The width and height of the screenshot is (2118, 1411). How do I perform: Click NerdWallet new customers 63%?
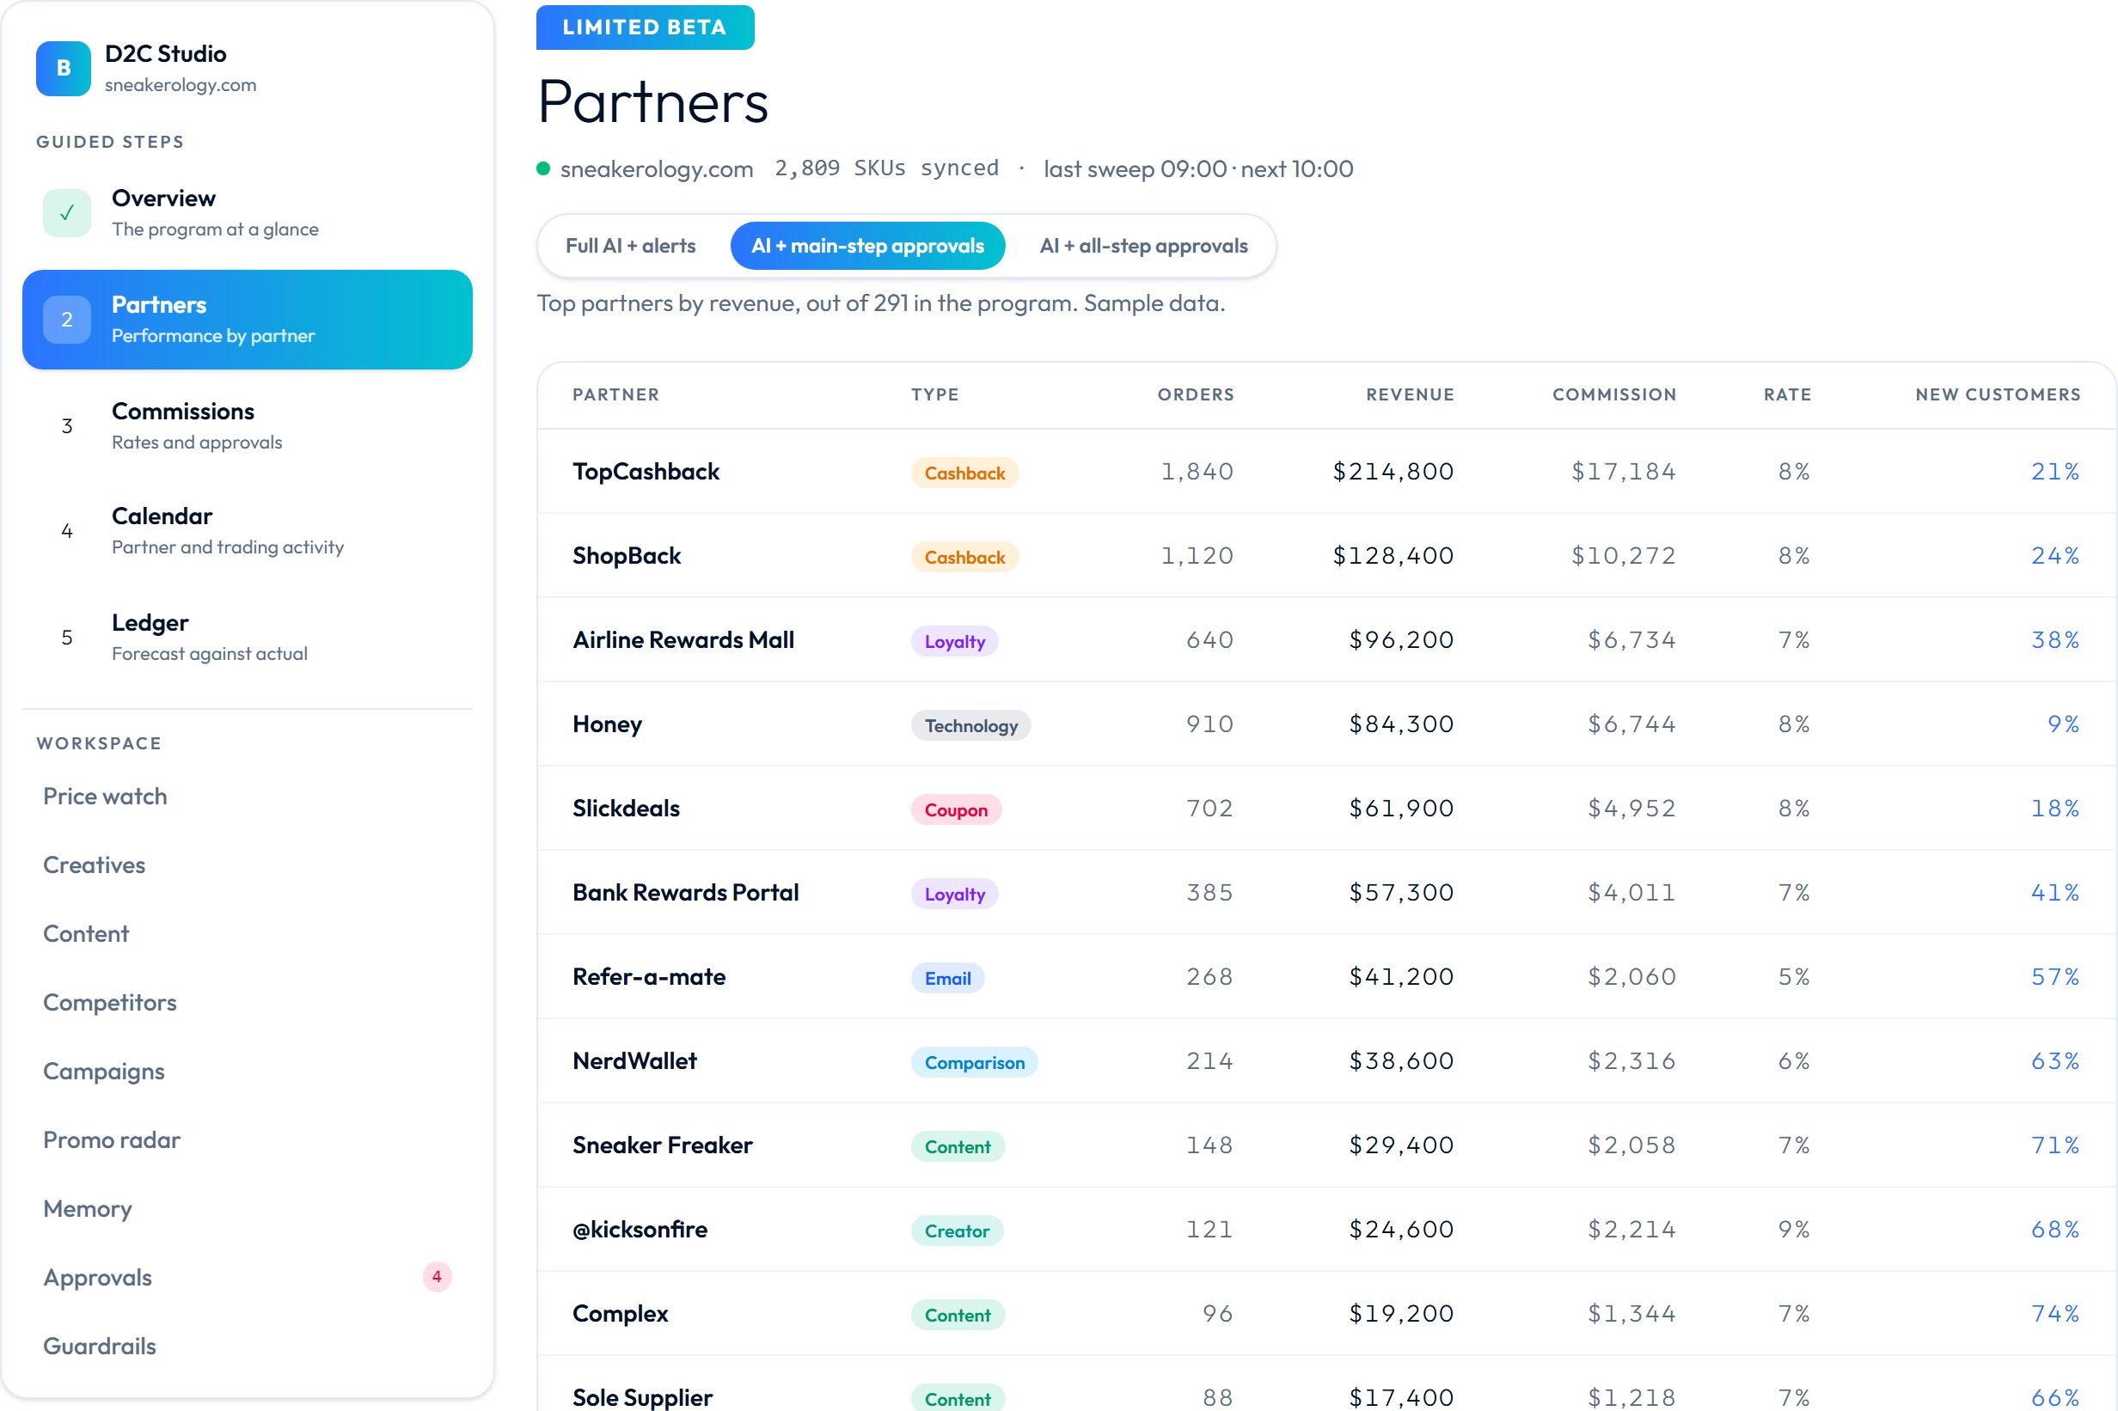(2055, 1061)
